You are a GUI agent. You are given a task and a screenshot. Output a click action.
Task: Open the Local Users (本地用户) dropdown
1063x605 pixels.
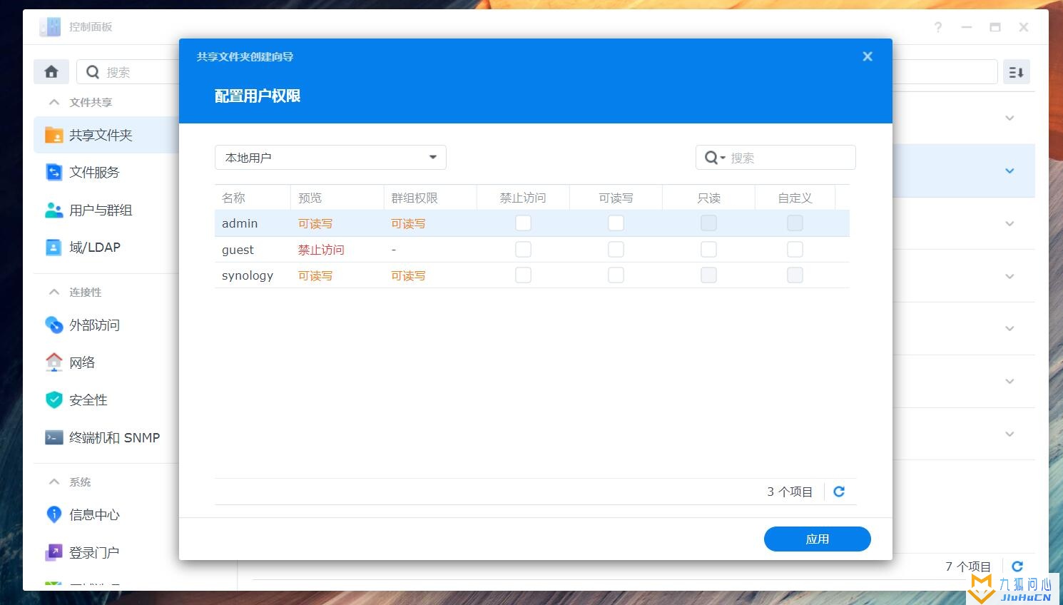(x=330, y=158)
